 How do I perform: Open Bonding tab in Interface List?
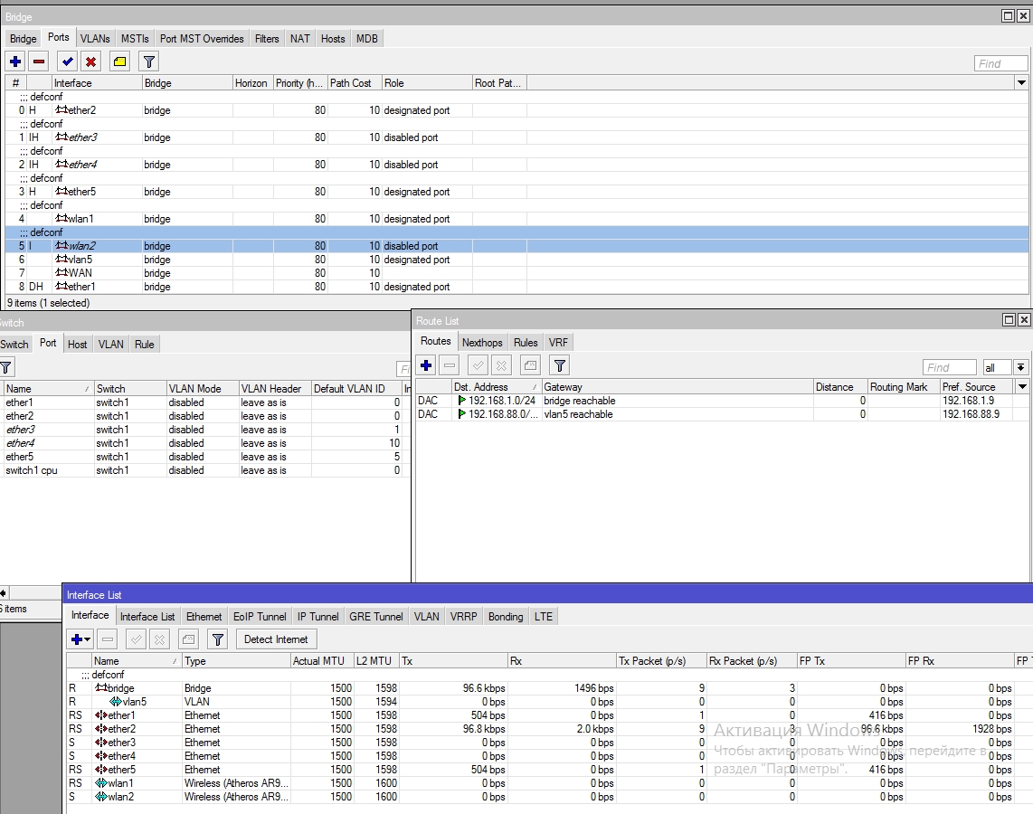click(506, 617)
